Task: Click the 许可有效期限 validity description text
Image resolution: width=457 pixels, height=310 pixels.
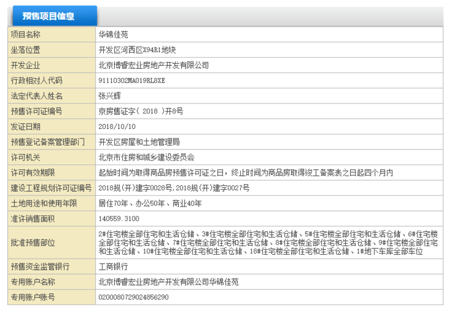Action: pyautogui.click(x=245, y=172)
